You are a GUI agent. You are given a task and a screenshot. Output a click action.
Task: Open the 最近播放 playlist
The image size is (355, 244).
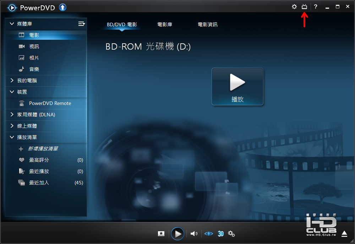46,171
